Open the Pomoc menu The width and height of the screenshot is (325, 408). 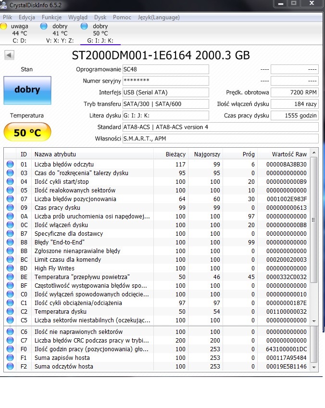pos(122,17)
